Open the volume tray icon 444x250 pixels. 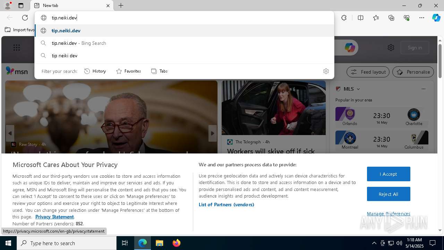click(x=399, y=243)
